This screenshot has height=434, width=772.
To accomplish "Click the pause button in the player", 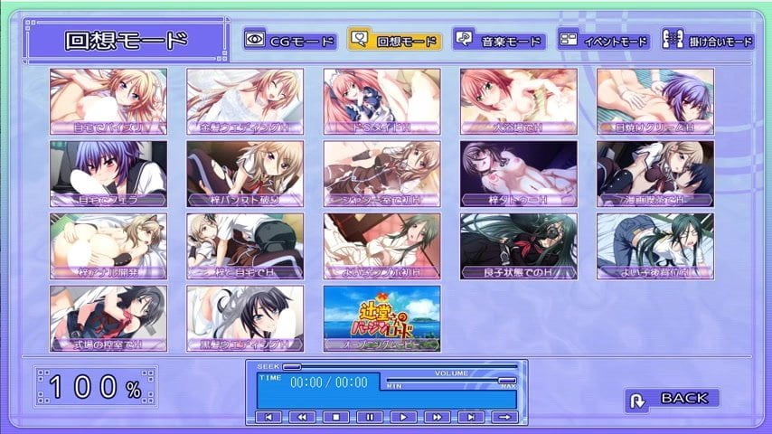I will (x=370, y=417).
